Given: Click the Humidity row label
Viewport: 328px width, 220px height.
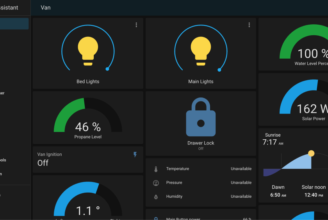Looking at the screenshot, I should coord(174,196).
